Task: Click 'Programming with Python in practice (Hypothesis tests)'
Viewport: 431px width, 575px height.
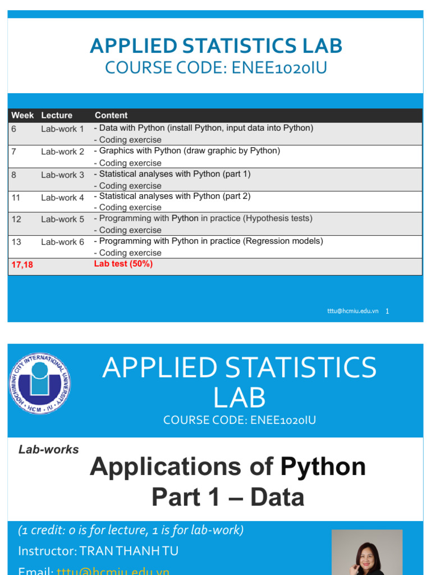Action: [203, 218]
